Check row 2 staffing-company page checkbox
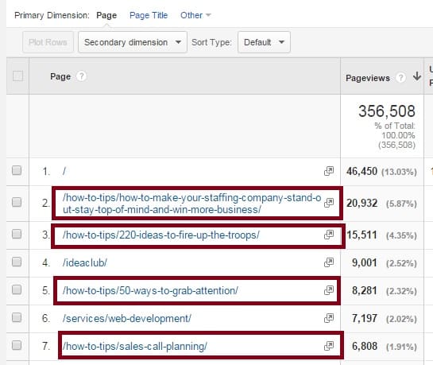Viewport: 433px width, 365px height. click(x=17, y=202)
